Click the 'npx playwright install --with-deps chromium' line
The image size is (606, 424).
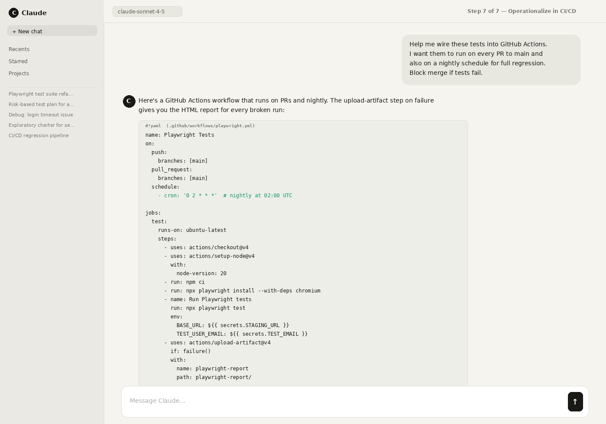click(x=242, y=291)
